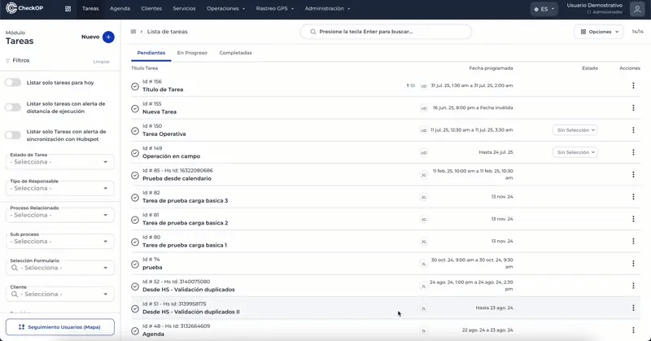Viewport: 651px width, 341px height.
Task: Open the ES language selector
Action: [x=544, y=9]
